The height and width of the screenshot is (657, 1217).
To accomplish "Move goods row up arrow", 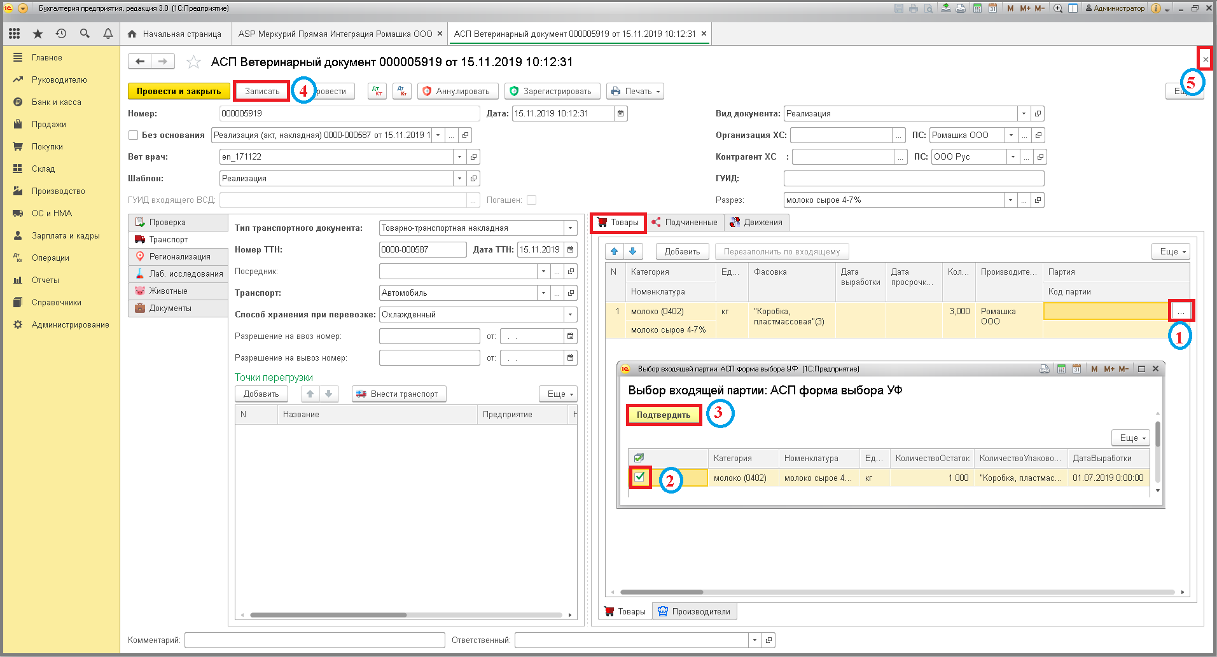I will click(615, 251).
